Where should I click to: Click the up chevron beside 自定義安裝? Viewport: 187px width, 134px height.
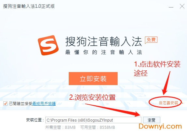click(x=182, y=103)
